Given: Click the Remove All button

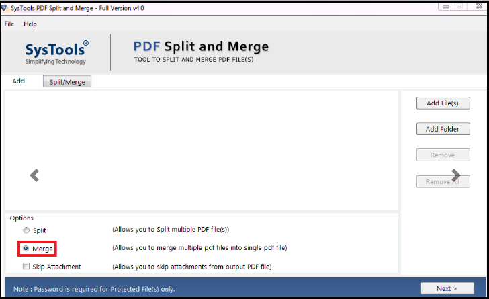Looking at the screenshot, I should pos(443,181).
